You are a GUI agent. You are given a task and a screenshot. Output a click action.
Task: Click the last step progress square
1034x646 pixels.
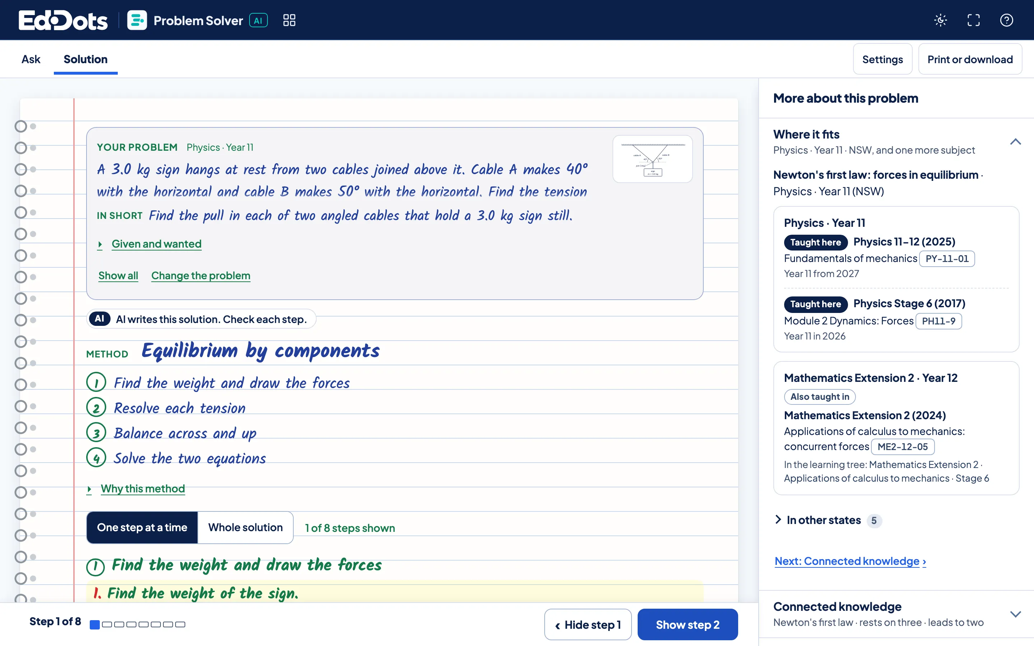click(x=180, y=624)
